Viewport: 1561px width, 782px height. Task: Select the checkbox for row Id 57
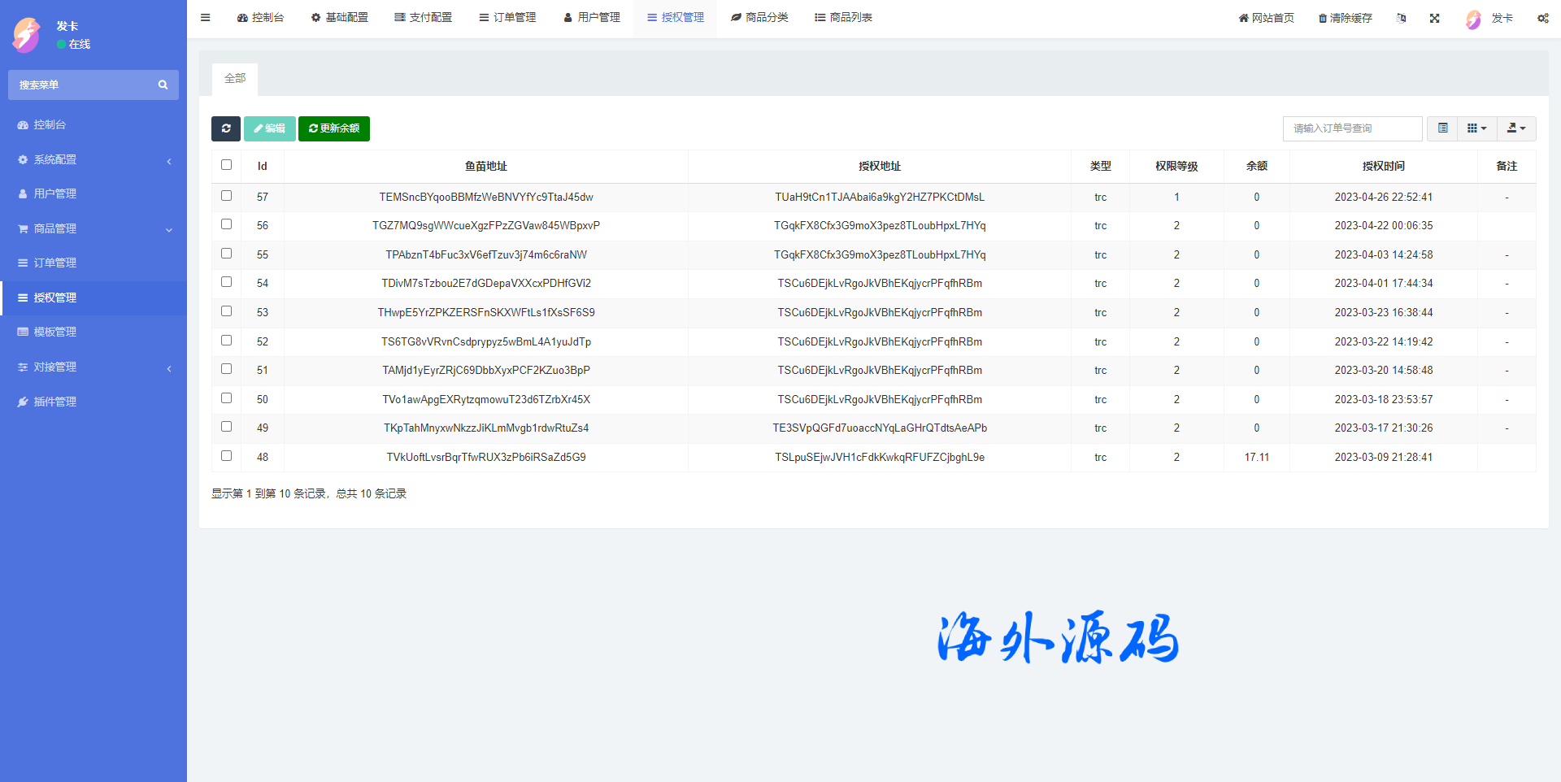[226, 196]
